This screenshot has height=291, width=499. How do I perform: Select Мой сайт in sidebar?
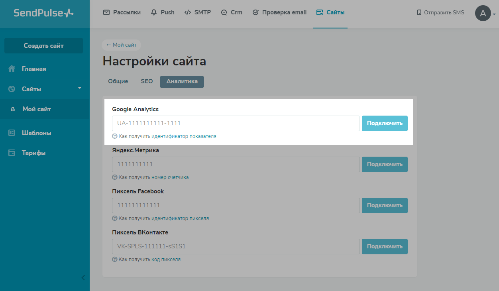37,109
